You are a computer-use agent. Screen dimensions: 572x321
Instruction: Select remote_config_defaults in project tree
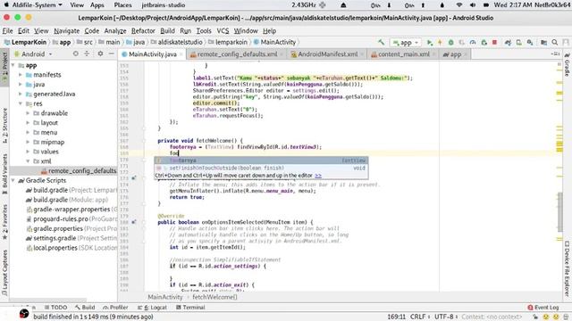coord(79,170)
